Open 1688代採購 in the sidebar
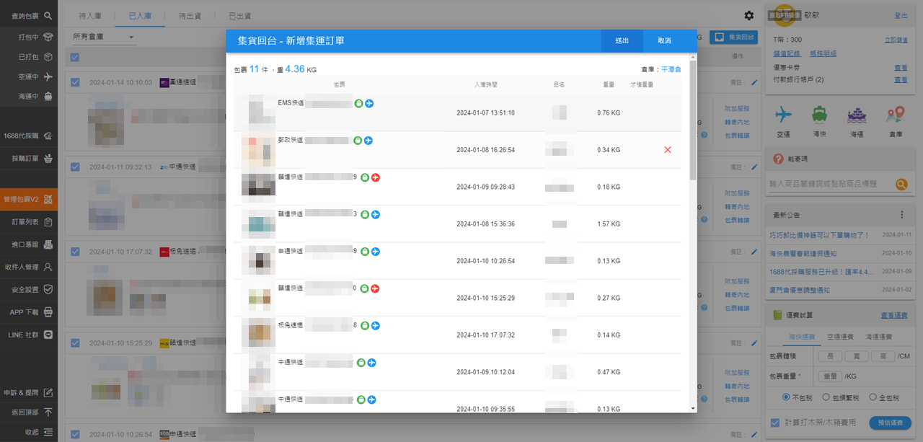 click(29, 135)
